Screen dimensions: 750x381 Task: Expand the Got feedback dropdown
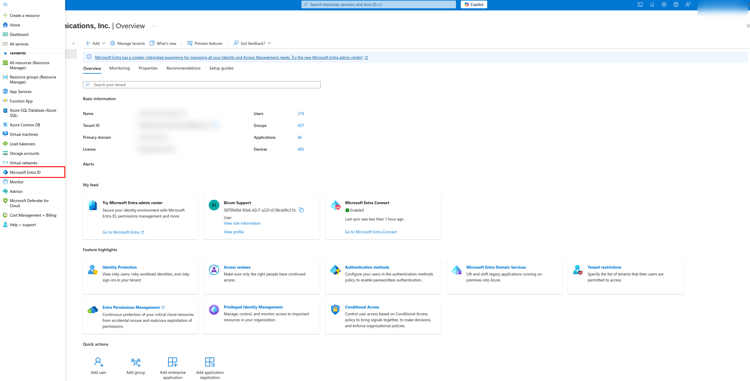(269, 43)
